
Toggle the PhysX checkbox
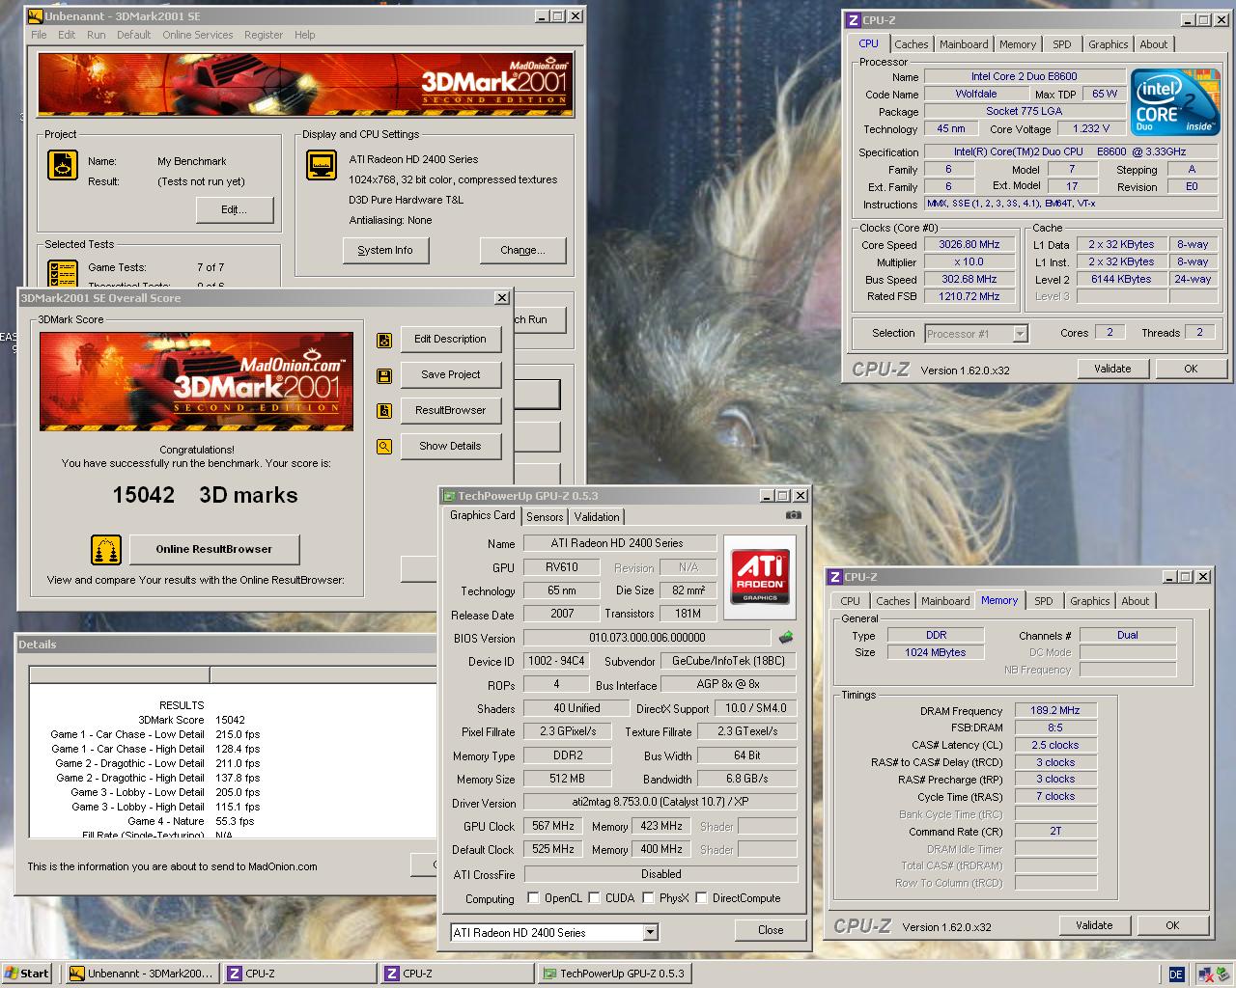[x=648, y=898]
